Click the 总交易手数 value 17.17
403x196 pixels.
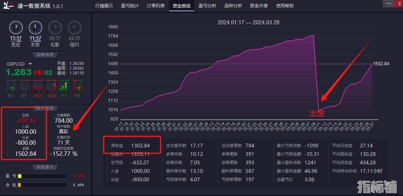196,146
